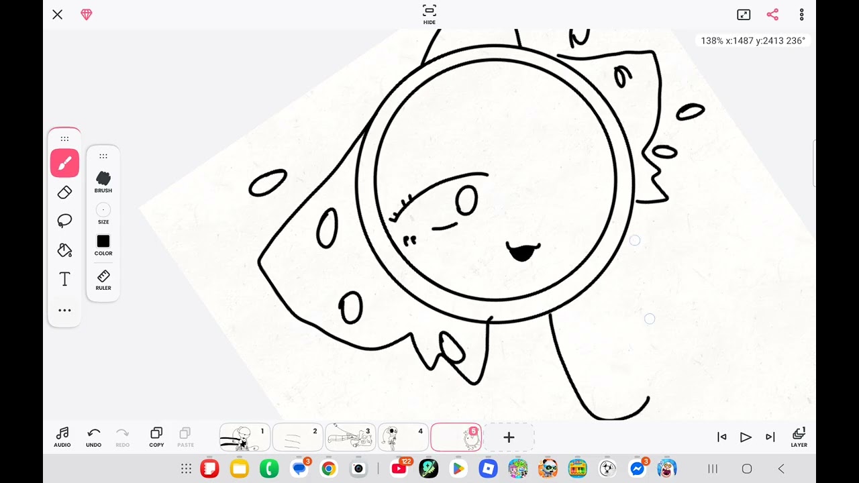Screen dimensions: 859x483
Task: Open the red notes app in taskbar
Action: point(210,469)
